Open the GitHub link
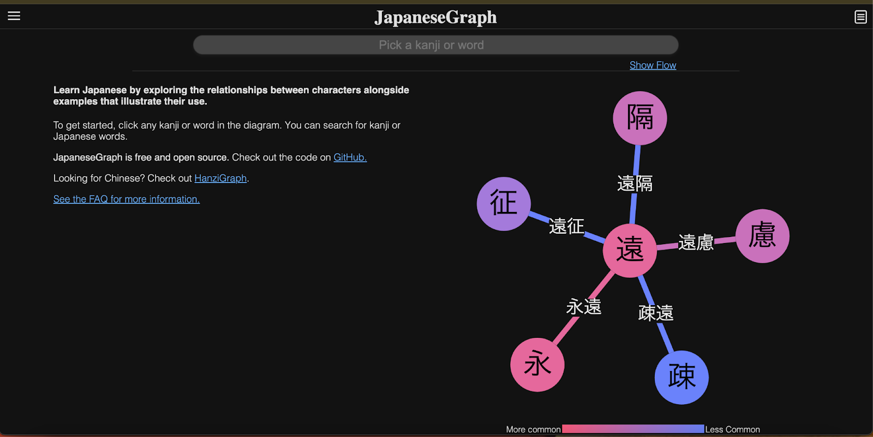873x437 pixels. (350, 157)
